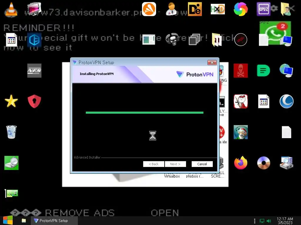Open the disc media player icon
301x225 pixels.
(x=264, y=163)
